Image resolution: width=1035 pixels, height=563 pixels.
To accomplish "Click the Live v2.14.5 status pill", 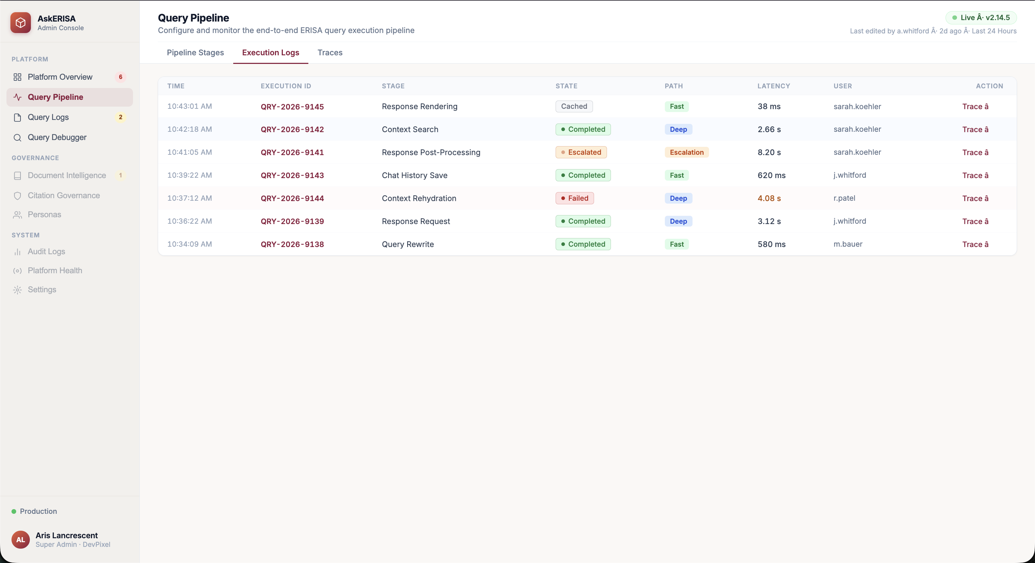I will click(981, 18).
